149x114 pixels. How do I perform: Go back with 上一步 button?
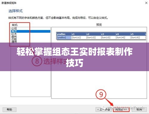pyautogui.click(x=104, y=110)
